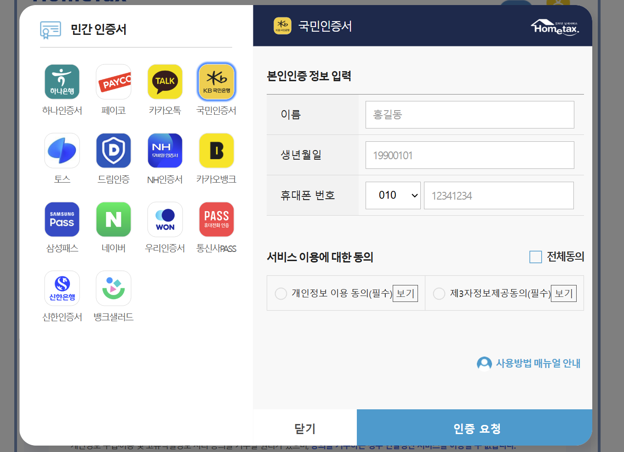Viewport: 624px width, 452px height.
Task: Select the 개인정보 이용 동의(필수) radio option
Action: tap(281, 294)
